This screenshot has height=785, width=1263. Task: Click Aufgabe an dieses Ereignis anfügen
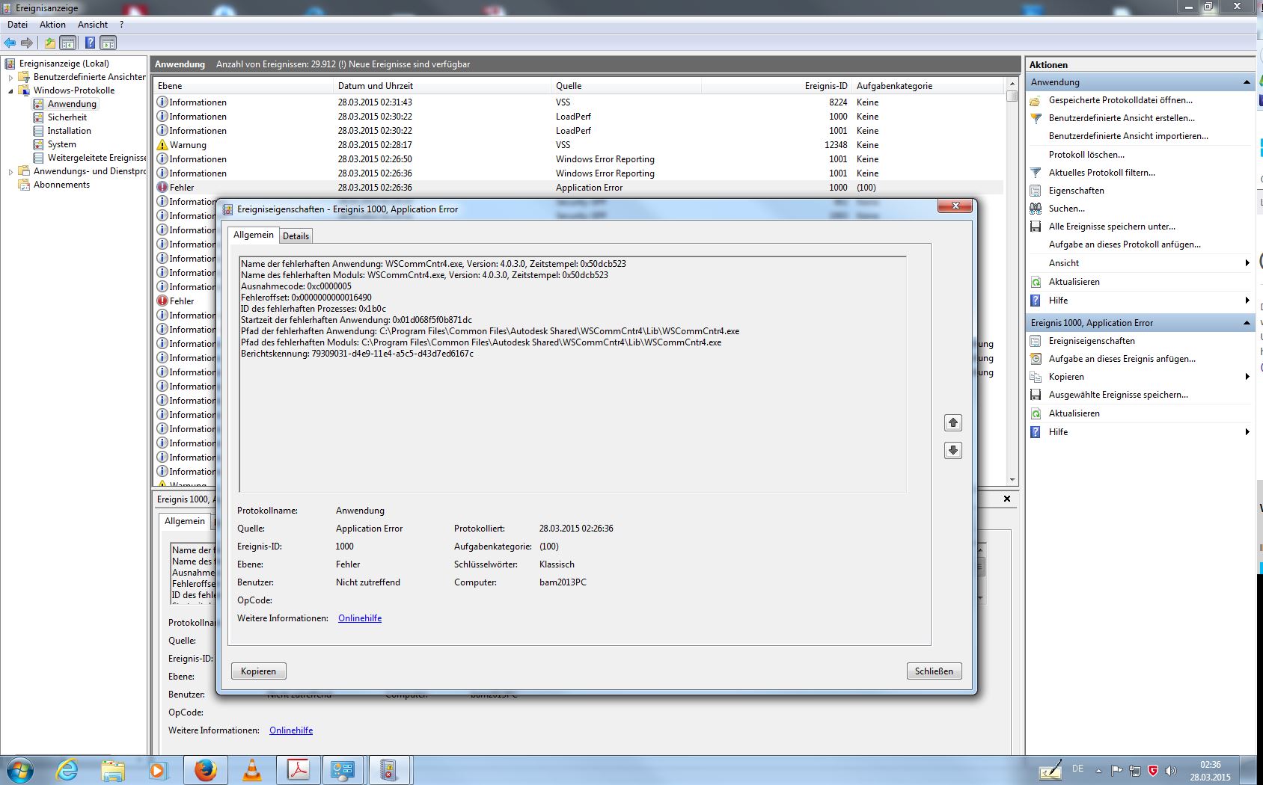[x=1122, y=359]
